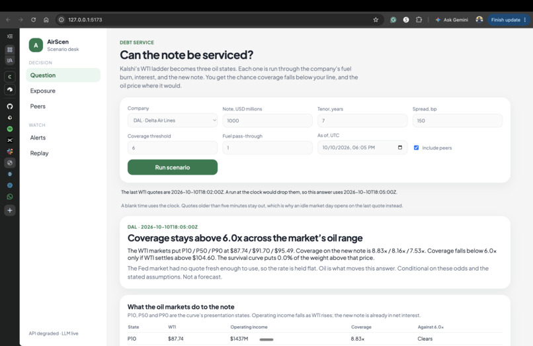This screenshot has height=346, width=533.
Task: Open the grid apps icon in the sidebar
Action: (10, 50)
